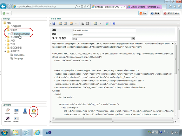182x136 pixels.
Task: Collapse the 문서 타입 folder
Action: pyautogui.click(x=5, y=51)
